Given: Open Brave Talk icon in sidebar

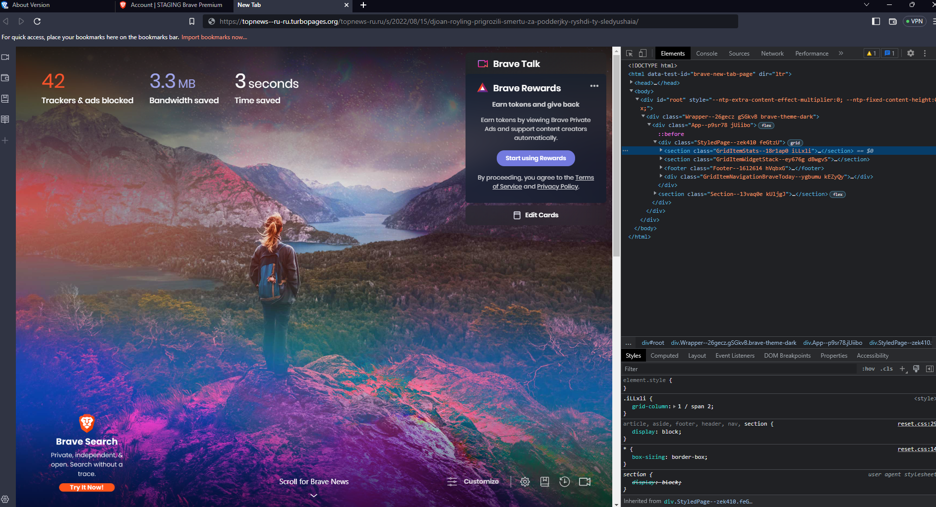Looking at the screenshot, I should click(5, 57).
